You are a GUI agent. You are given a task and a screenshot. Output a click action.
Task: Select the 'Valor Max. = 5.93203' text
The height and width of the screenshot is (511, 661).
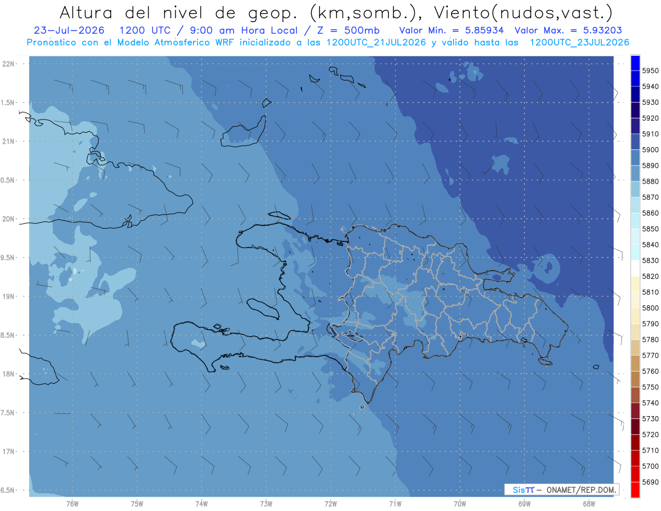[568, 30]
